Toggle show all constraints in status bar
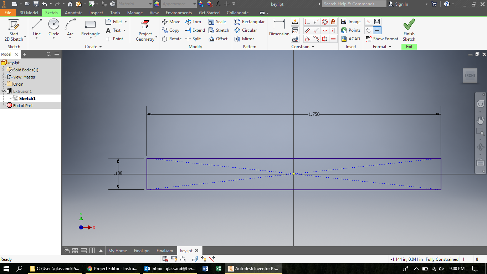The height and width of the screenshot is (274, 487). pyautogui.click(x=174, y=259)
